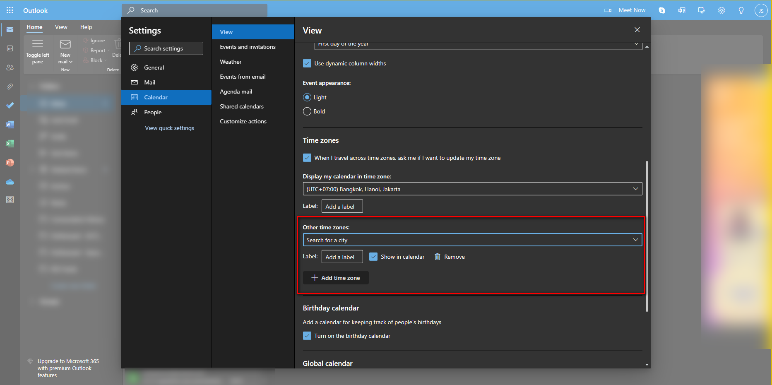Open Events from email section
The width and height of the screenshot is (772, 385).
click(x=253, y=77)
